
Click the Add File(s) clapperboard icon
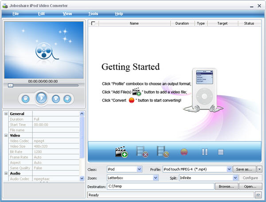(121, 151)
